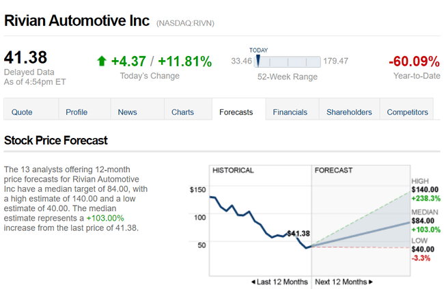Switch to the Profile tab
The image size is (444, 289).
(77, 112)
